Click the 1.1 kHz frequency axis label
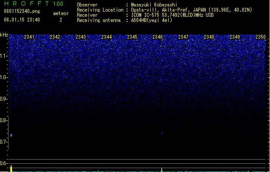The image size is (270, 172). (x=3, y=56)
